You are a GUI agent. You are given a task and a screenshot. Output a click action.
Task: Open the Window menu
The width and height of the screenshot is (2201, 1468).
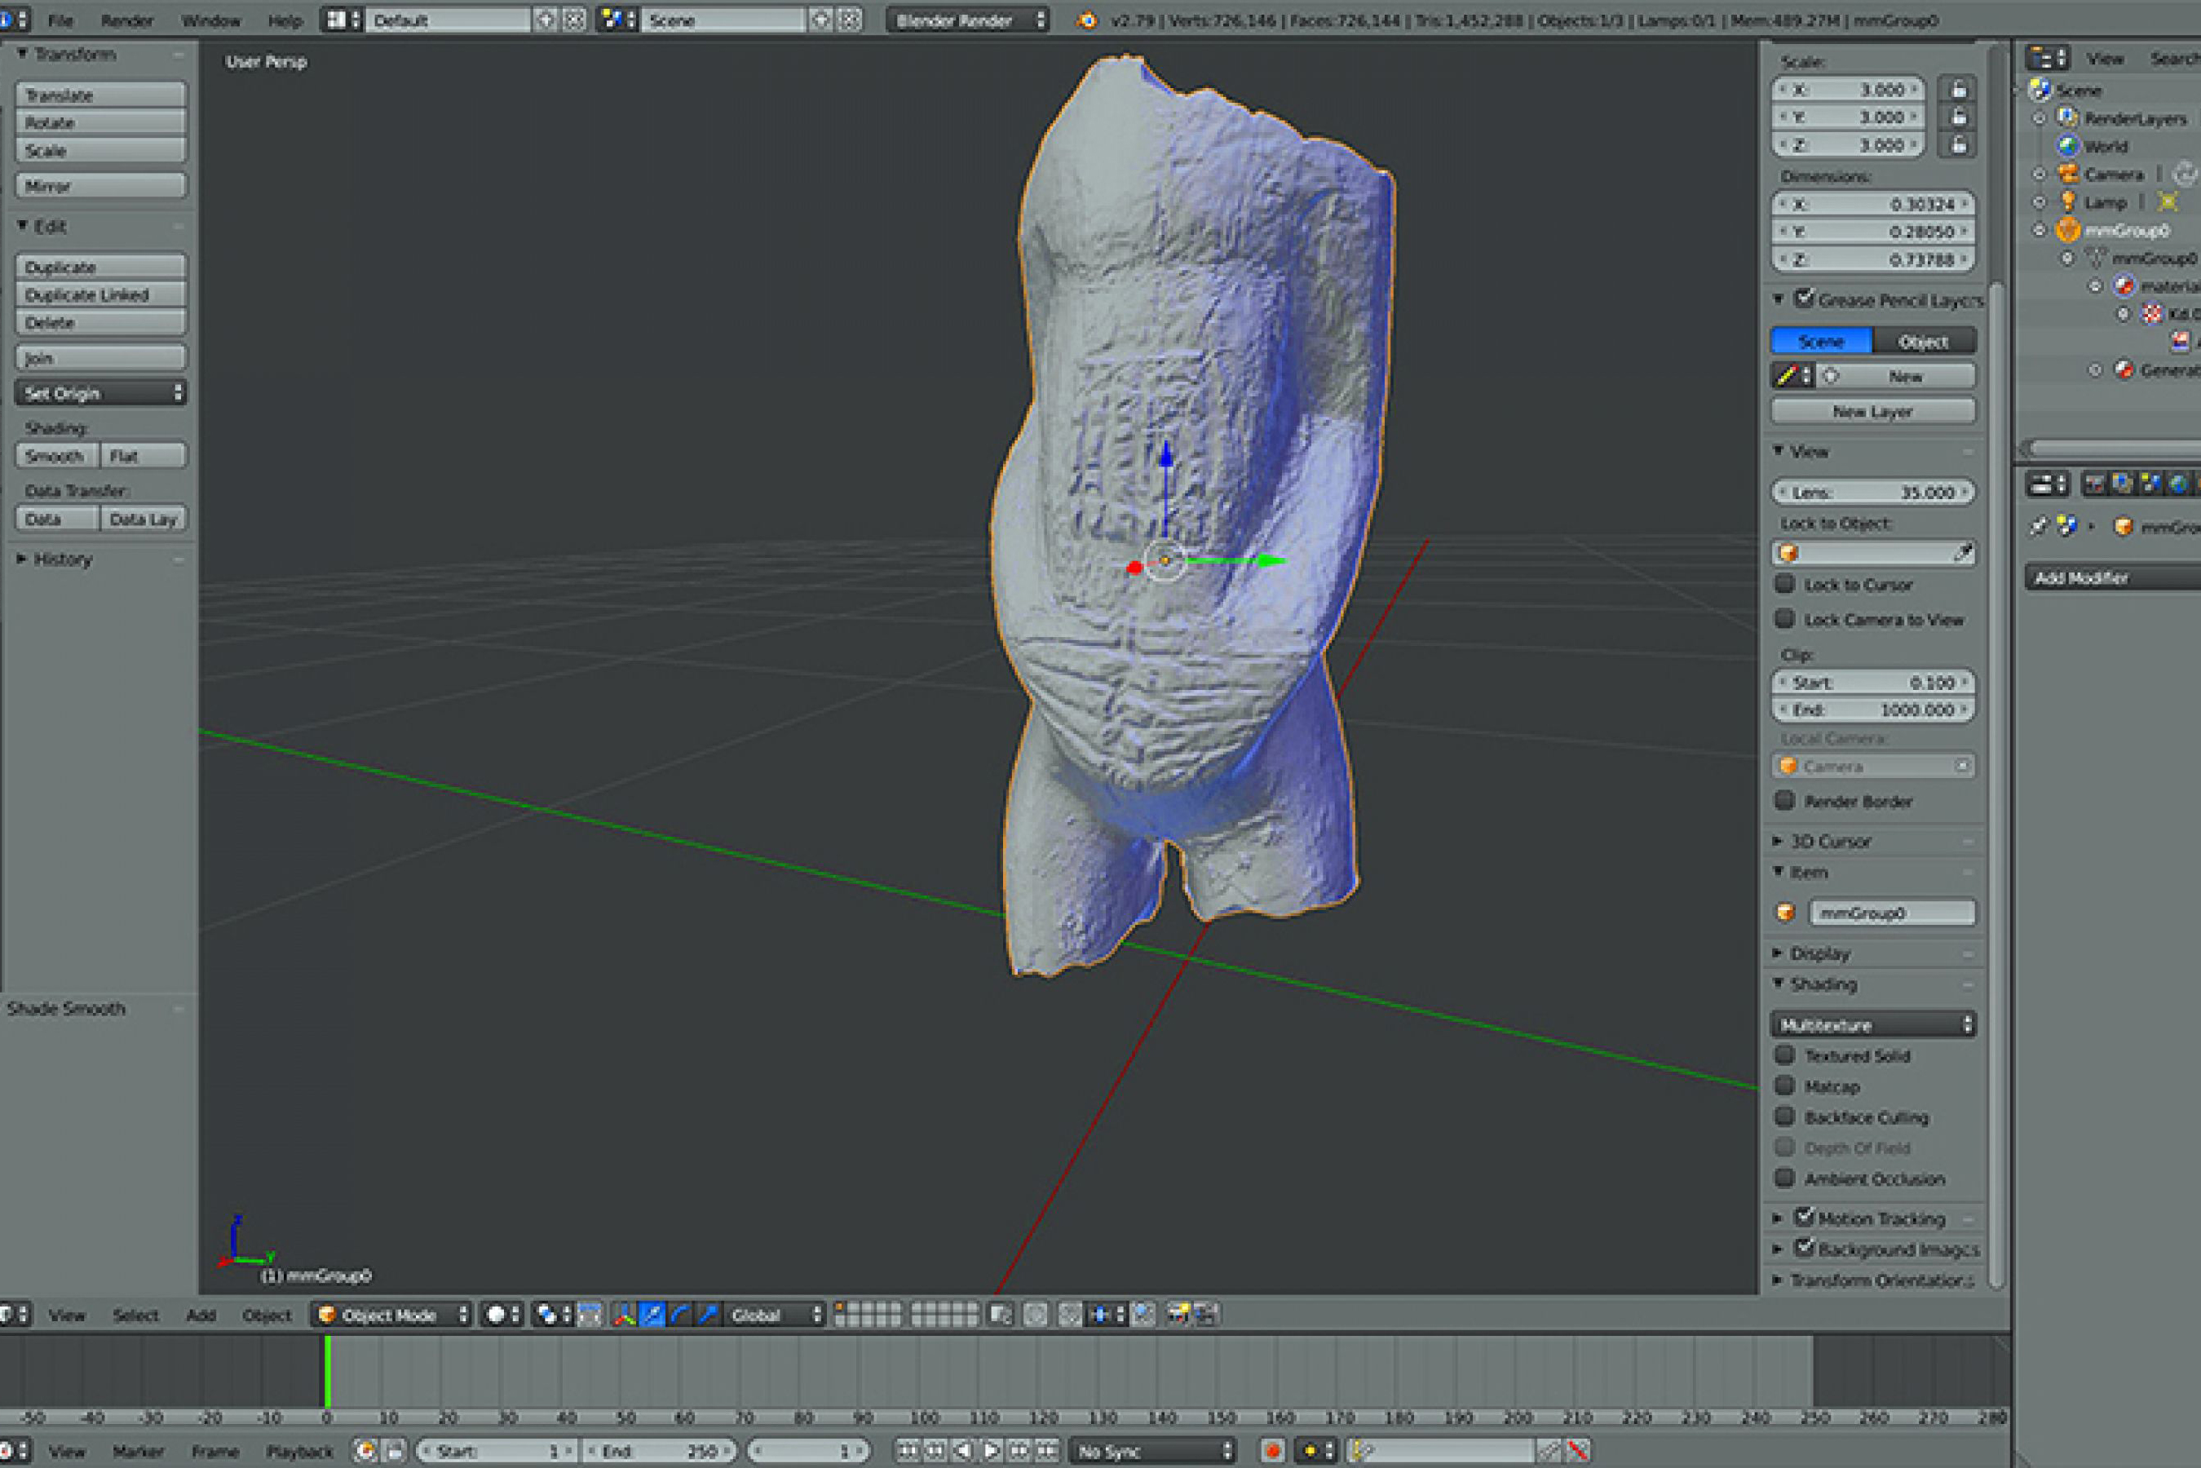point(210,20)
